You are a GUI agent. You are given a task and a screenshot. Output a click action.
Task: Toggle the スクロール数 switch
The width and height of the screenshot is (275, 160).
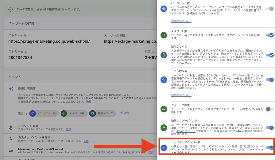270,35
